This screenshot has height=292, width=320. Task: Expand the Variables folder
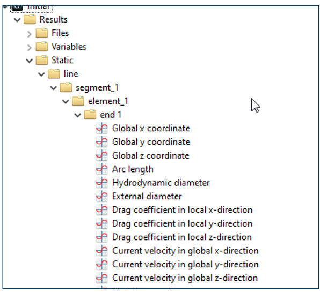pos(30,48)
